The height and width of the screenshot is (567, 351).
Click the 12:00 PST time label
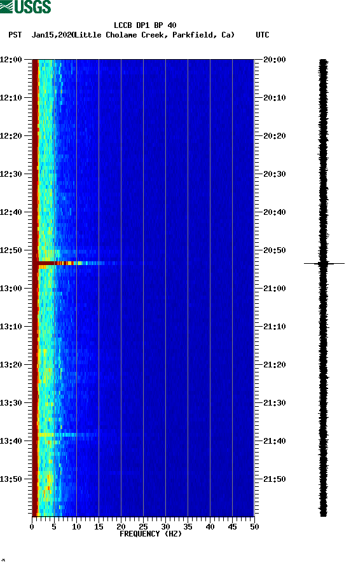pos(11,60)
